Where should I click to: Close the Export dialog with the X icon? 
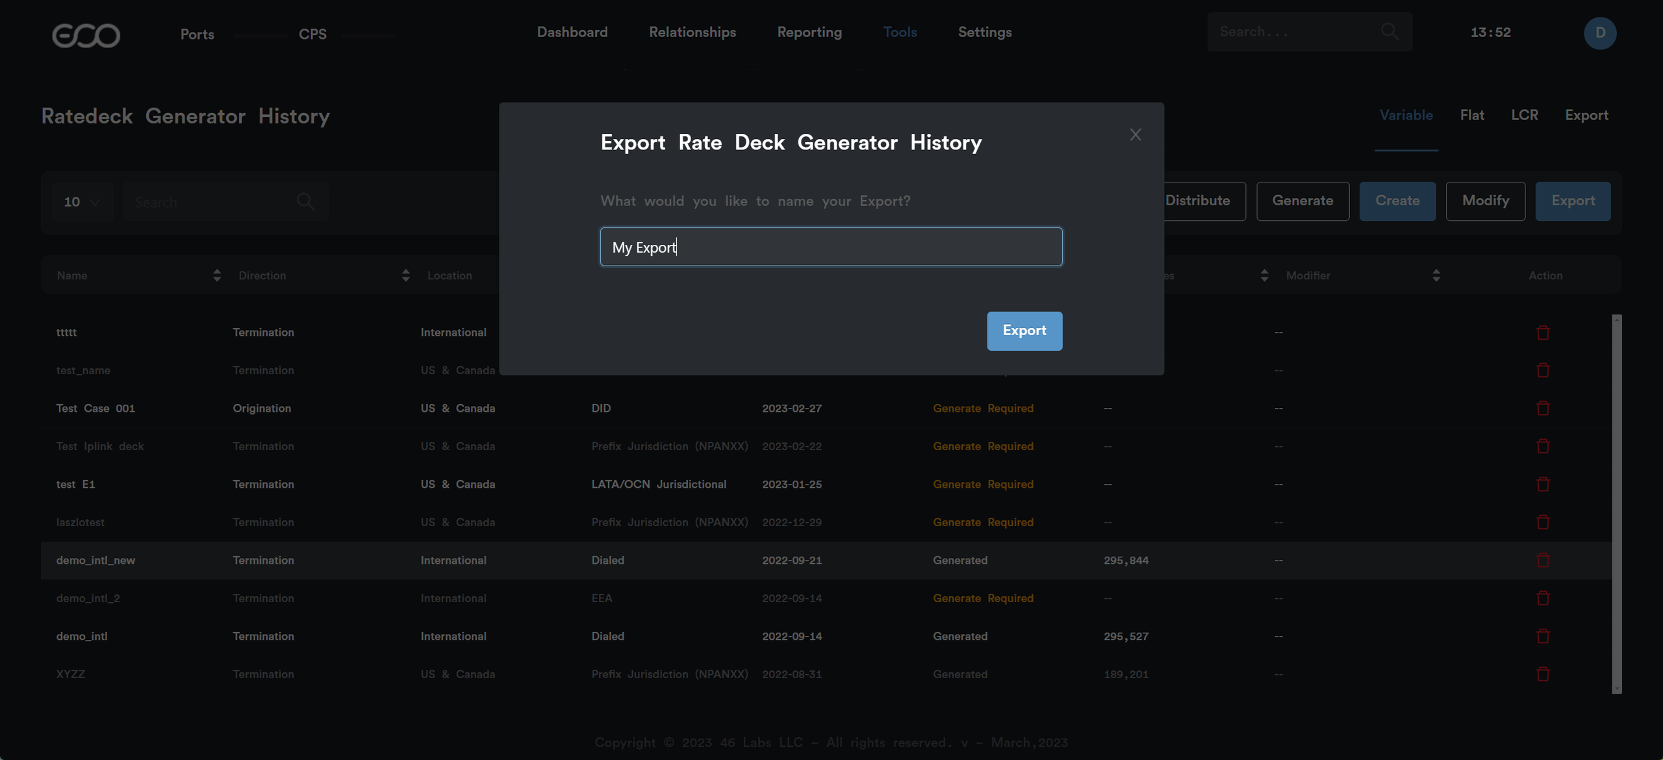pos(1135,134)
